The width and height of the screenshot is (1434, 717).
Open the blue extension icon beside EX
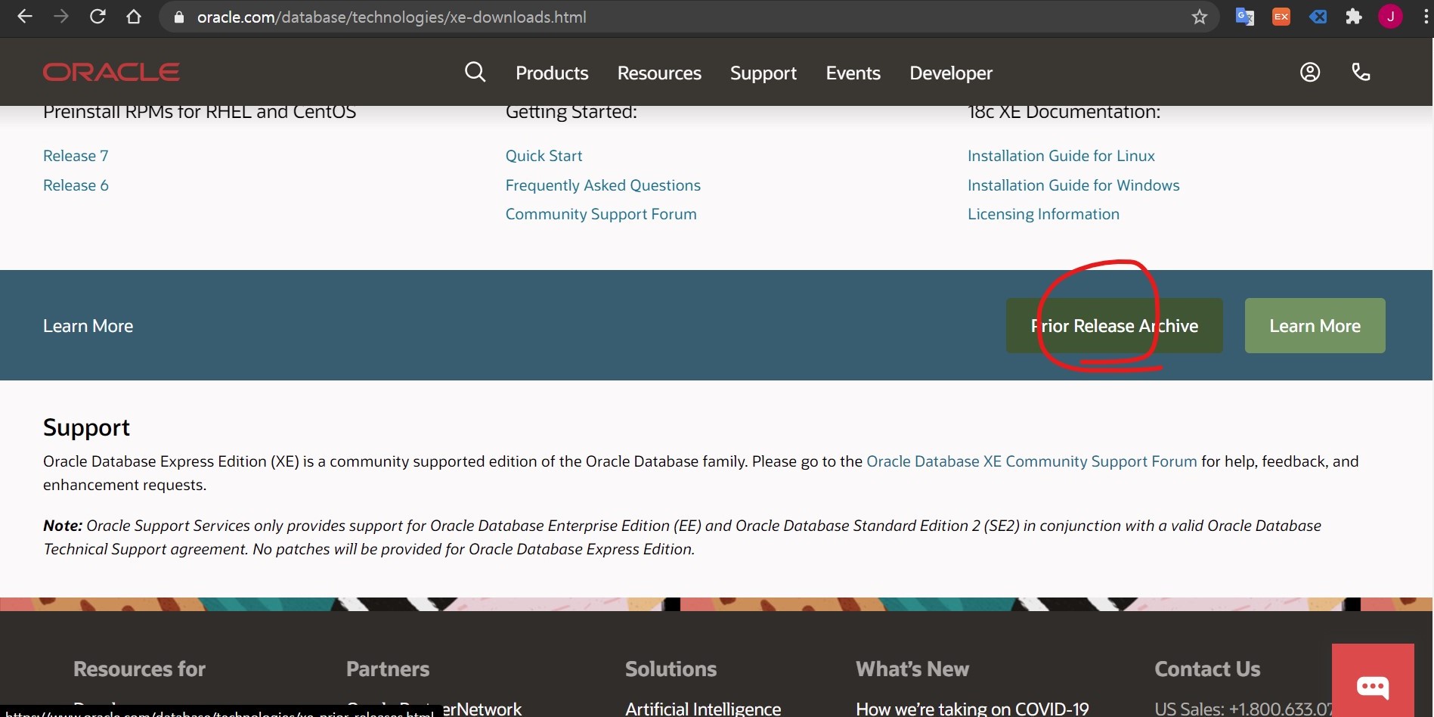tap(1318, 17)
